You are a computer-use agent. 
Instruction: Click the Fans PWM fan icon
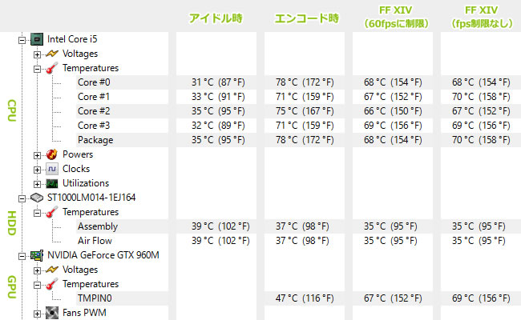click(x=52, y=313)
